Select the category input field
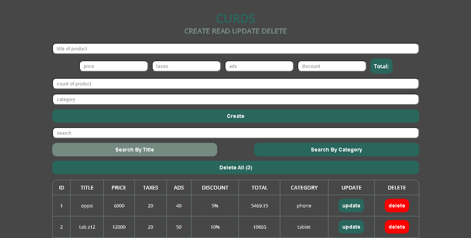 [235, 99]
